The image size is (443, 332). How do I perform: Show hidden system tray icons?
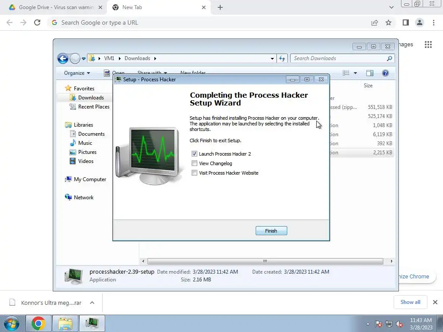coord(368,324)
